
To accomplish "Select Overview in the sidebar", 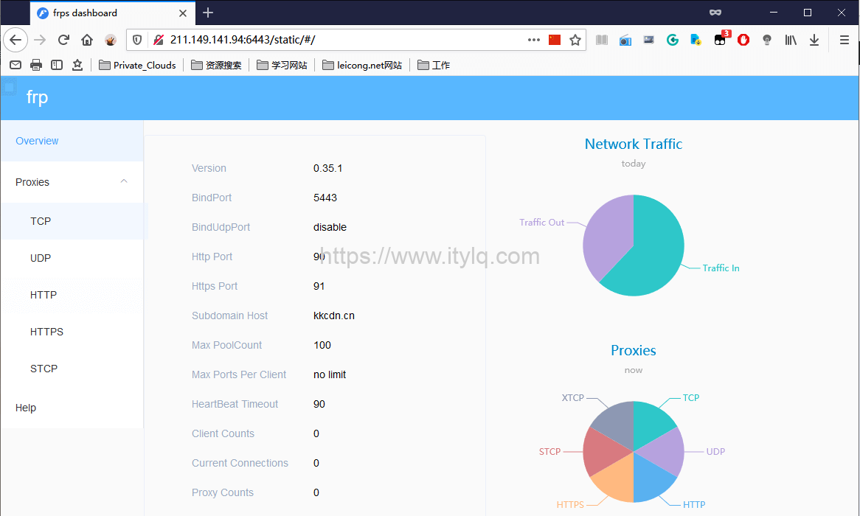I will point(37,141).
